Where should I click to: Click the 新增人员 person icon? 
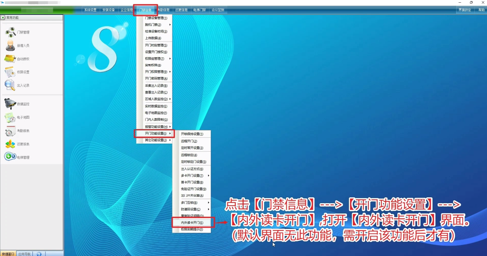pyautogui.click(x=10, y=46)
